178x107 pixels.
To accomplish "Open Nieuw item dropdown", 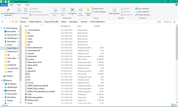I will click(98, 9).
